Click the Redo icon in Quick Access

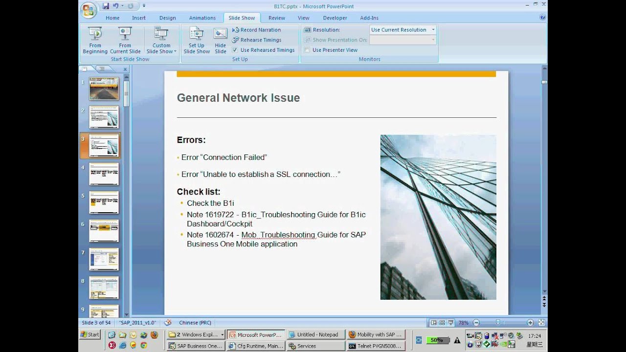[131, 6]
